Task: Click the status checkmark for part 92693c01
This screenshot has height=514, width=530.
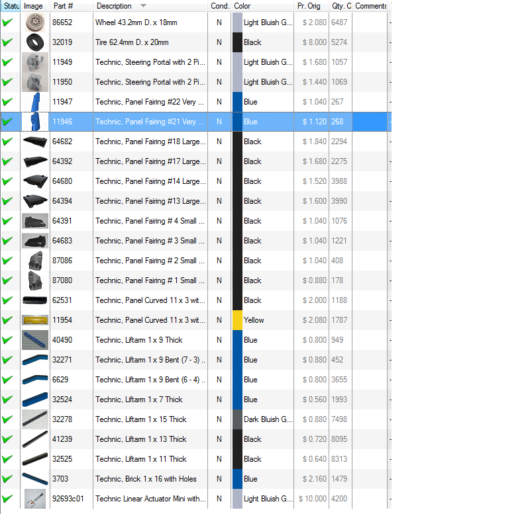Action: (7, 499)
